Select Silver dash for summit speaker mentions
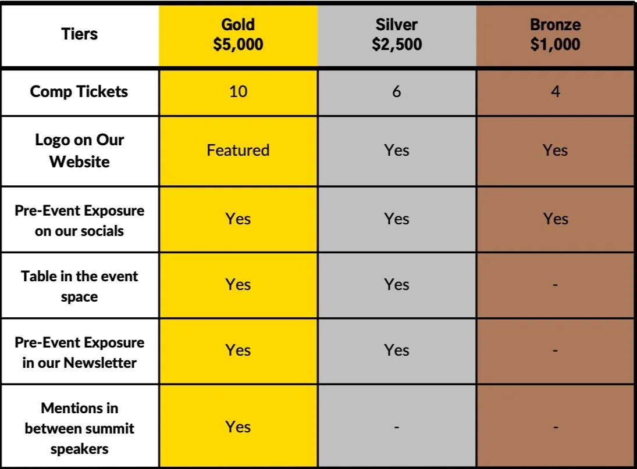This screenshot has height=469, width=637. 397,427
